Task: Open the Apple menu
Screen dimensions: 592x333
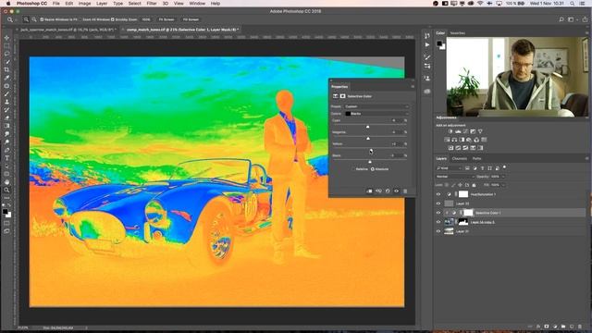Action: point(8,4)
